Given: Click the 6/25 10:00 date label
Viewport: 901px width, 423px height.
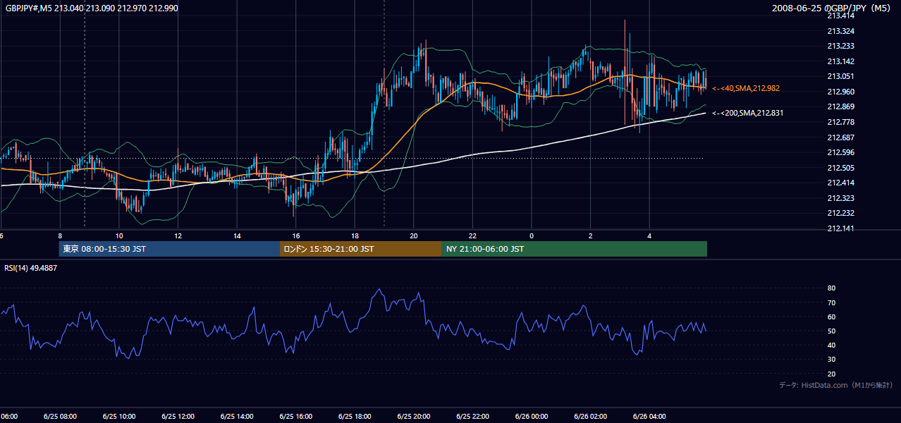Looking at the screenshot, I should point(119,417).
